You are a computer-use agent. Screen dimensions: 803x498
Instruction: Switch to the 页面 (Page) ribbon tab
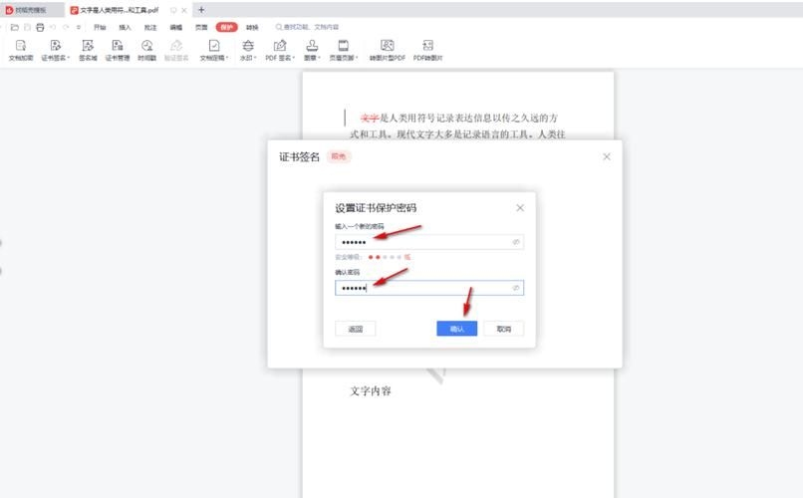tap(201, 27)
